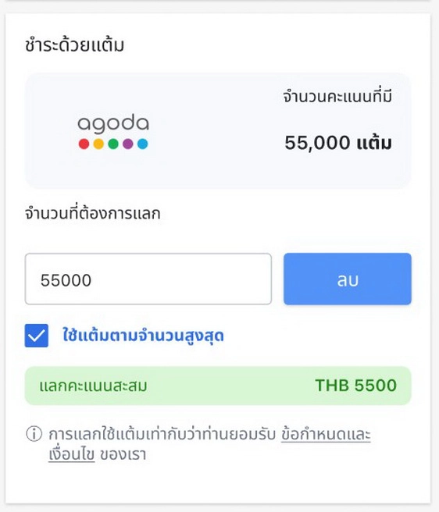Image resolution: width=439 pixels, height=512 pixels.
Task: Open the ข้อกำหนดและ terms link
Action: pos(326,434)
